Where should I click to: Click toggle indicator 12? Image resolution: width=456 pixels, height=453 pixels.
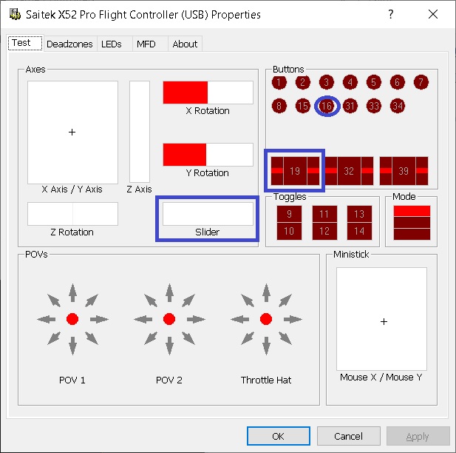click(324, 231)
